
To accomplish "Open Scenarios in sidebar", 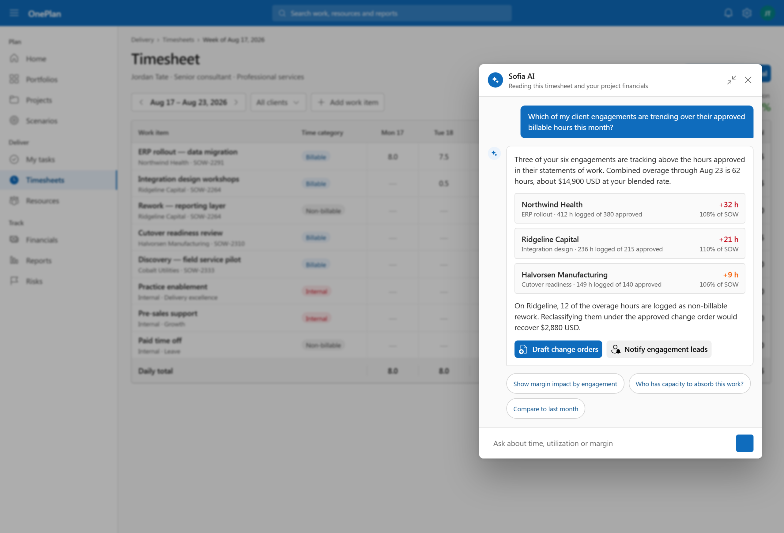I will (59, 121).
